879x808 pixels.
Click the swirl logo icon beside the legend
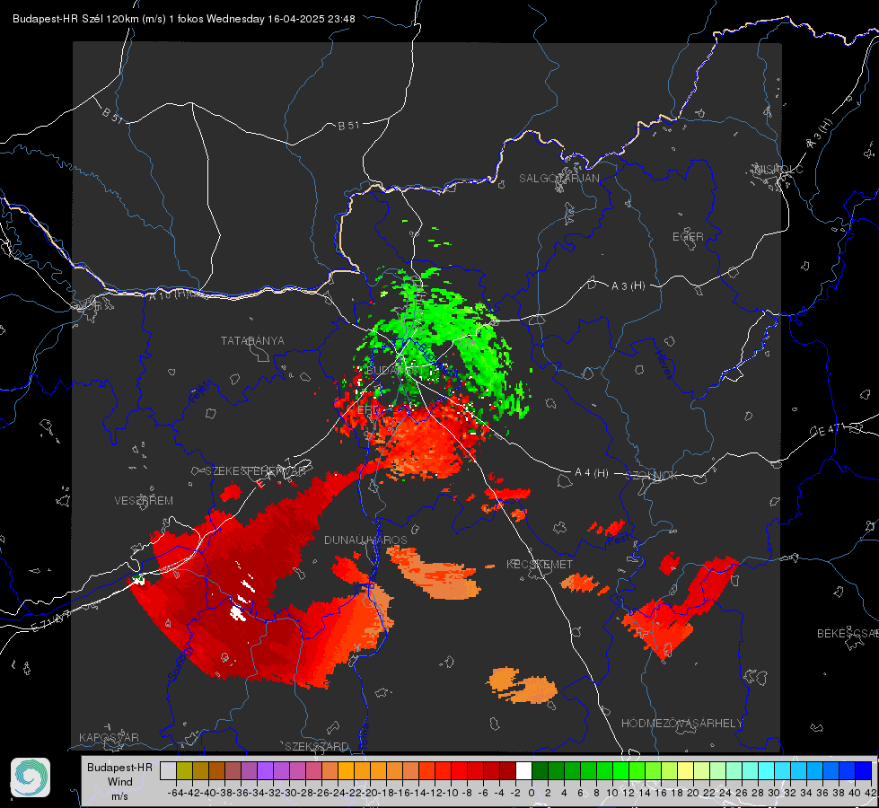pyautogui.click(x=31, y=777)
